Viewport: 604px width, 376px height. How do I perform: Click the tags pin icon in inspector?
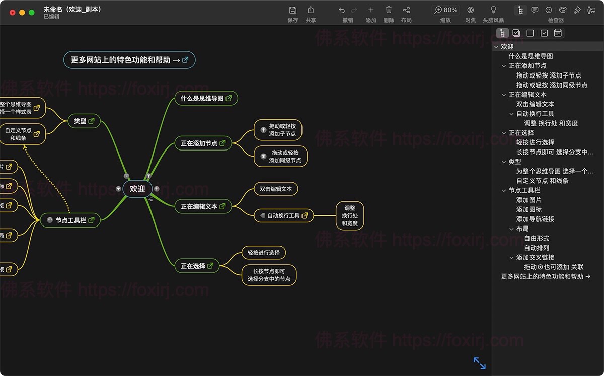pyautogui.click(x=577, y=10)
